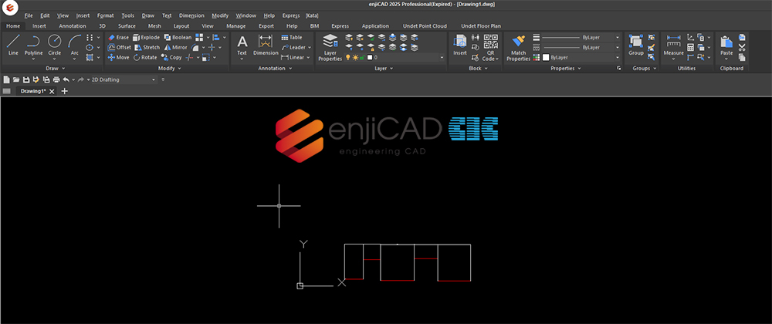Click the Save icon in quick toolbar
The width and height of the screenshot is (772, 324).
tap(26, 79)
